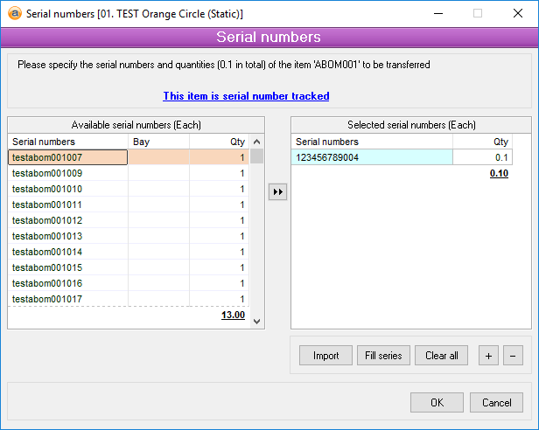Click selected serial number 123456789004 field

coord(372,157)
